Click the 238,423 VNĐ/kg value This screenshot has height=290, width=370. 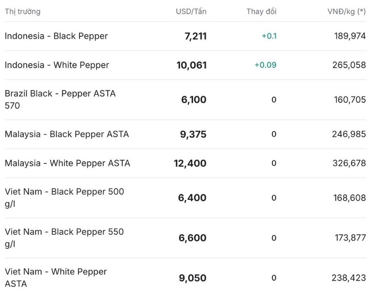[349, 278]
